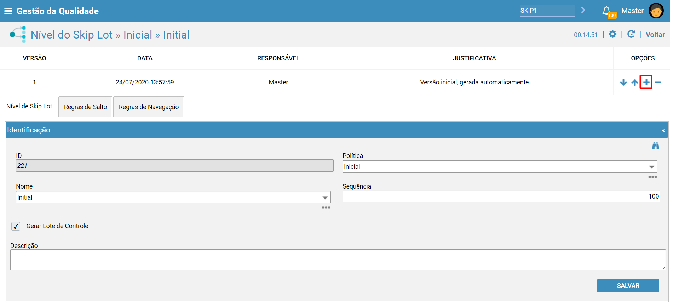Remove version using the minus icon
This screenshot has width=679, height=302.
658,82
